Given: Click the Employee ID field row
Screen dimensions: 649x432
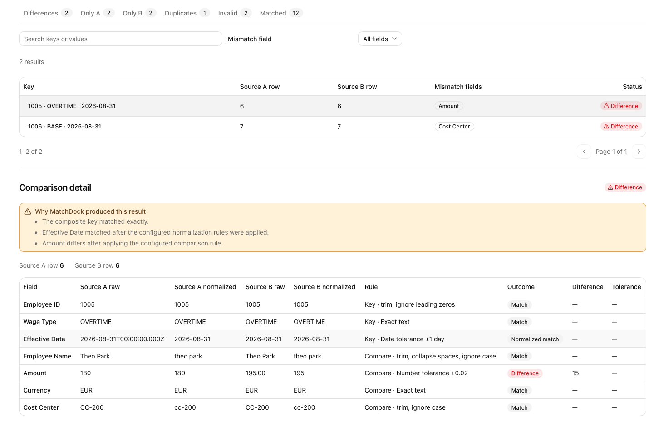Looking at the screenshot, I should 332,305.
